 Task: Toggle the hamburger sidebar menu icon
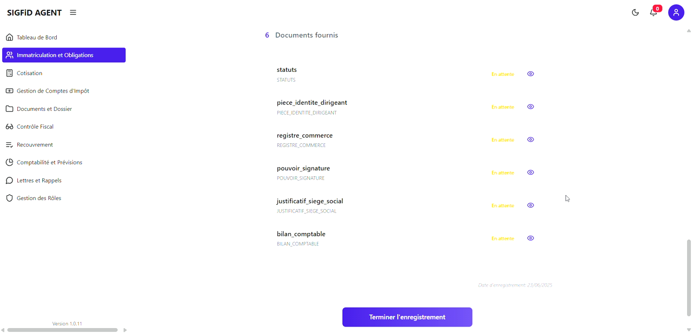73,12
